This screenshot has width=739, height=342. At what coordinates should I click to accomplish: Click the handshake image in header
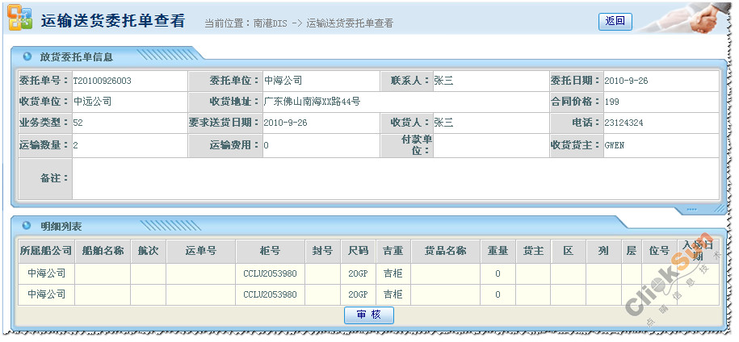[703, 20]
